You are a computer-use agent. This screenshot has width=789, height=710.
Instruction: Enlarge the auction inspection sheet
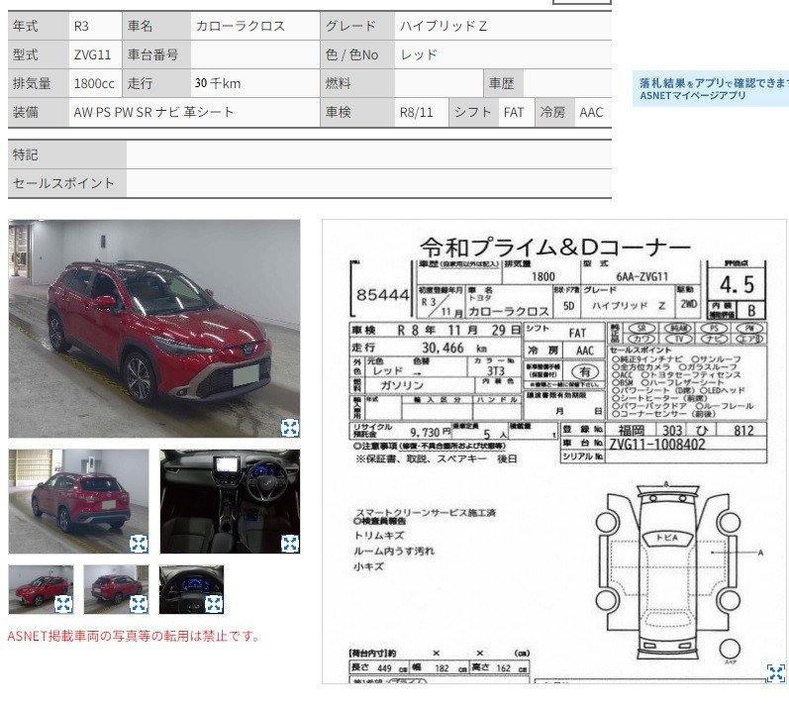[x=775, y=672]
